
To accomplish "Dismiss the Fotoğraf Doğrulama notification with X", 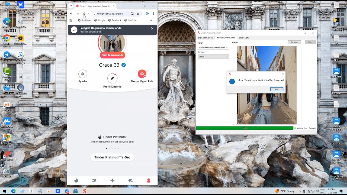I will [x=152, y=28].
